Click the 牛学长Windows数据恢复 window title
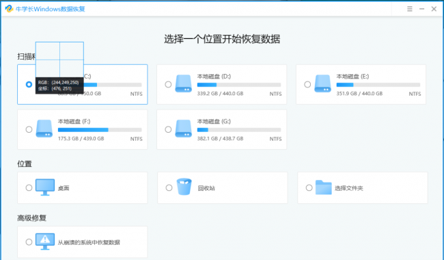The image size is (444, 260). (x=51, y=9)
